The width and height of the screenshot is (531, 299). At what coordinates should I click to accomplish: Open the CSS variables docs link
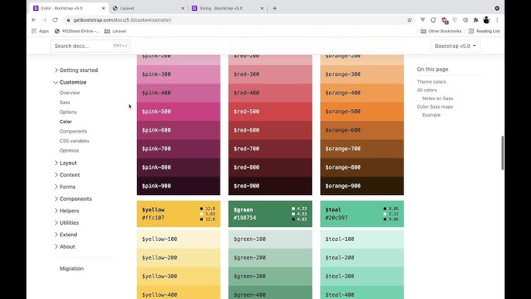74,141
